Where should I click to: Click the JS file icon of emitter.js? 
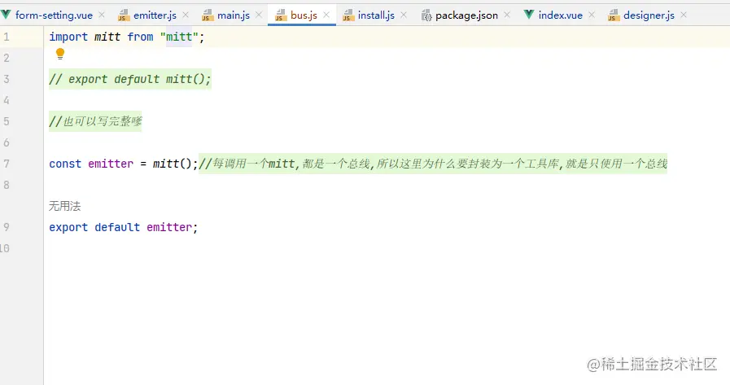tap(124, 15)
